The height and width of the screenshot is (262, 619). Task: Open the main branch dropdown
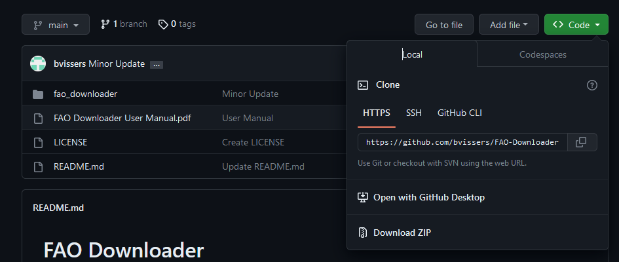click(x=56, y=25)
